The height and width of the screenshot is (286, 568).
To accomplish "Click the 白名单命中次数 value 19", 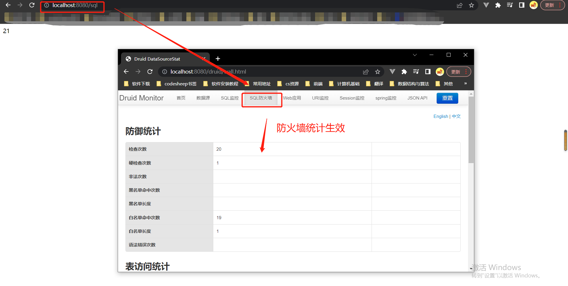I will (219, 218).
